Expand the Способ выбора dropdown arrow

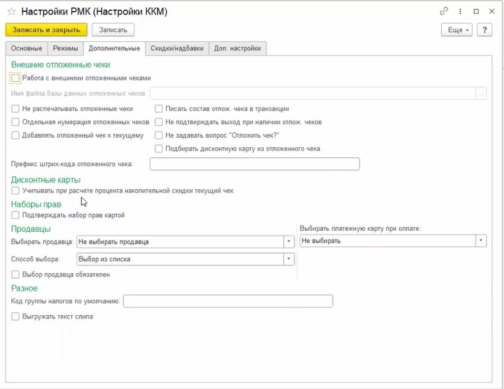click(x=288, y=259)
